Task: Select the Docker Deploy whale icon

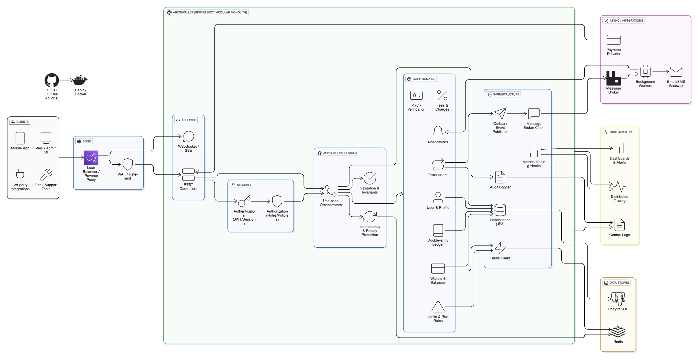Action: click(x=80, y=80)
